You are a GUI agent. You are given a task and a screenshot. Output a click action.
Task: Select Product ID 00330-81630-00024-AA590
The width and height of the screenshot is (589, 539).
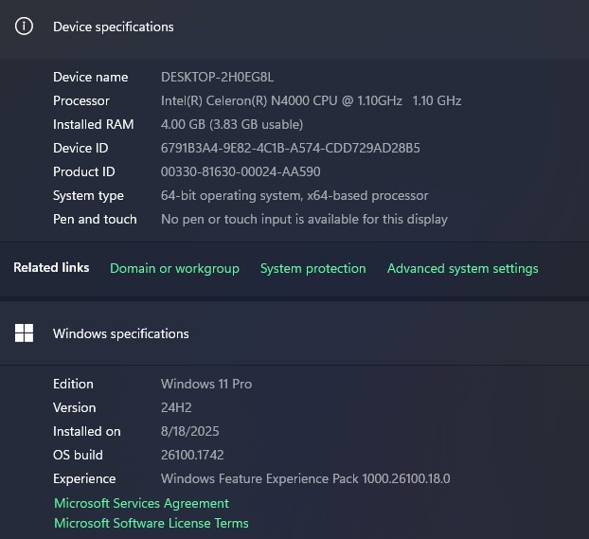241,171
